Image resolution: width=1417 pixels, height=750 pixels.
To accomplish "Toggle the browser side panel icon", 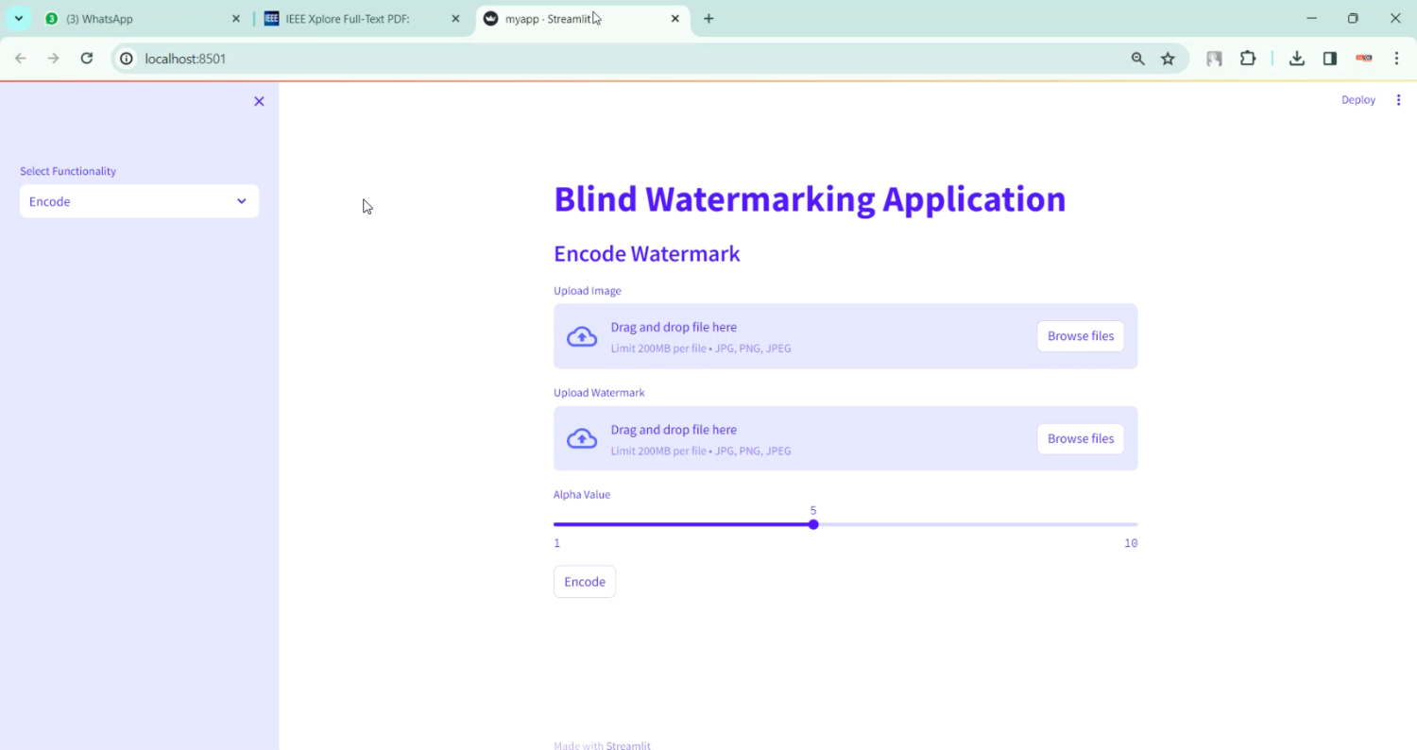I will [1330, 59].
